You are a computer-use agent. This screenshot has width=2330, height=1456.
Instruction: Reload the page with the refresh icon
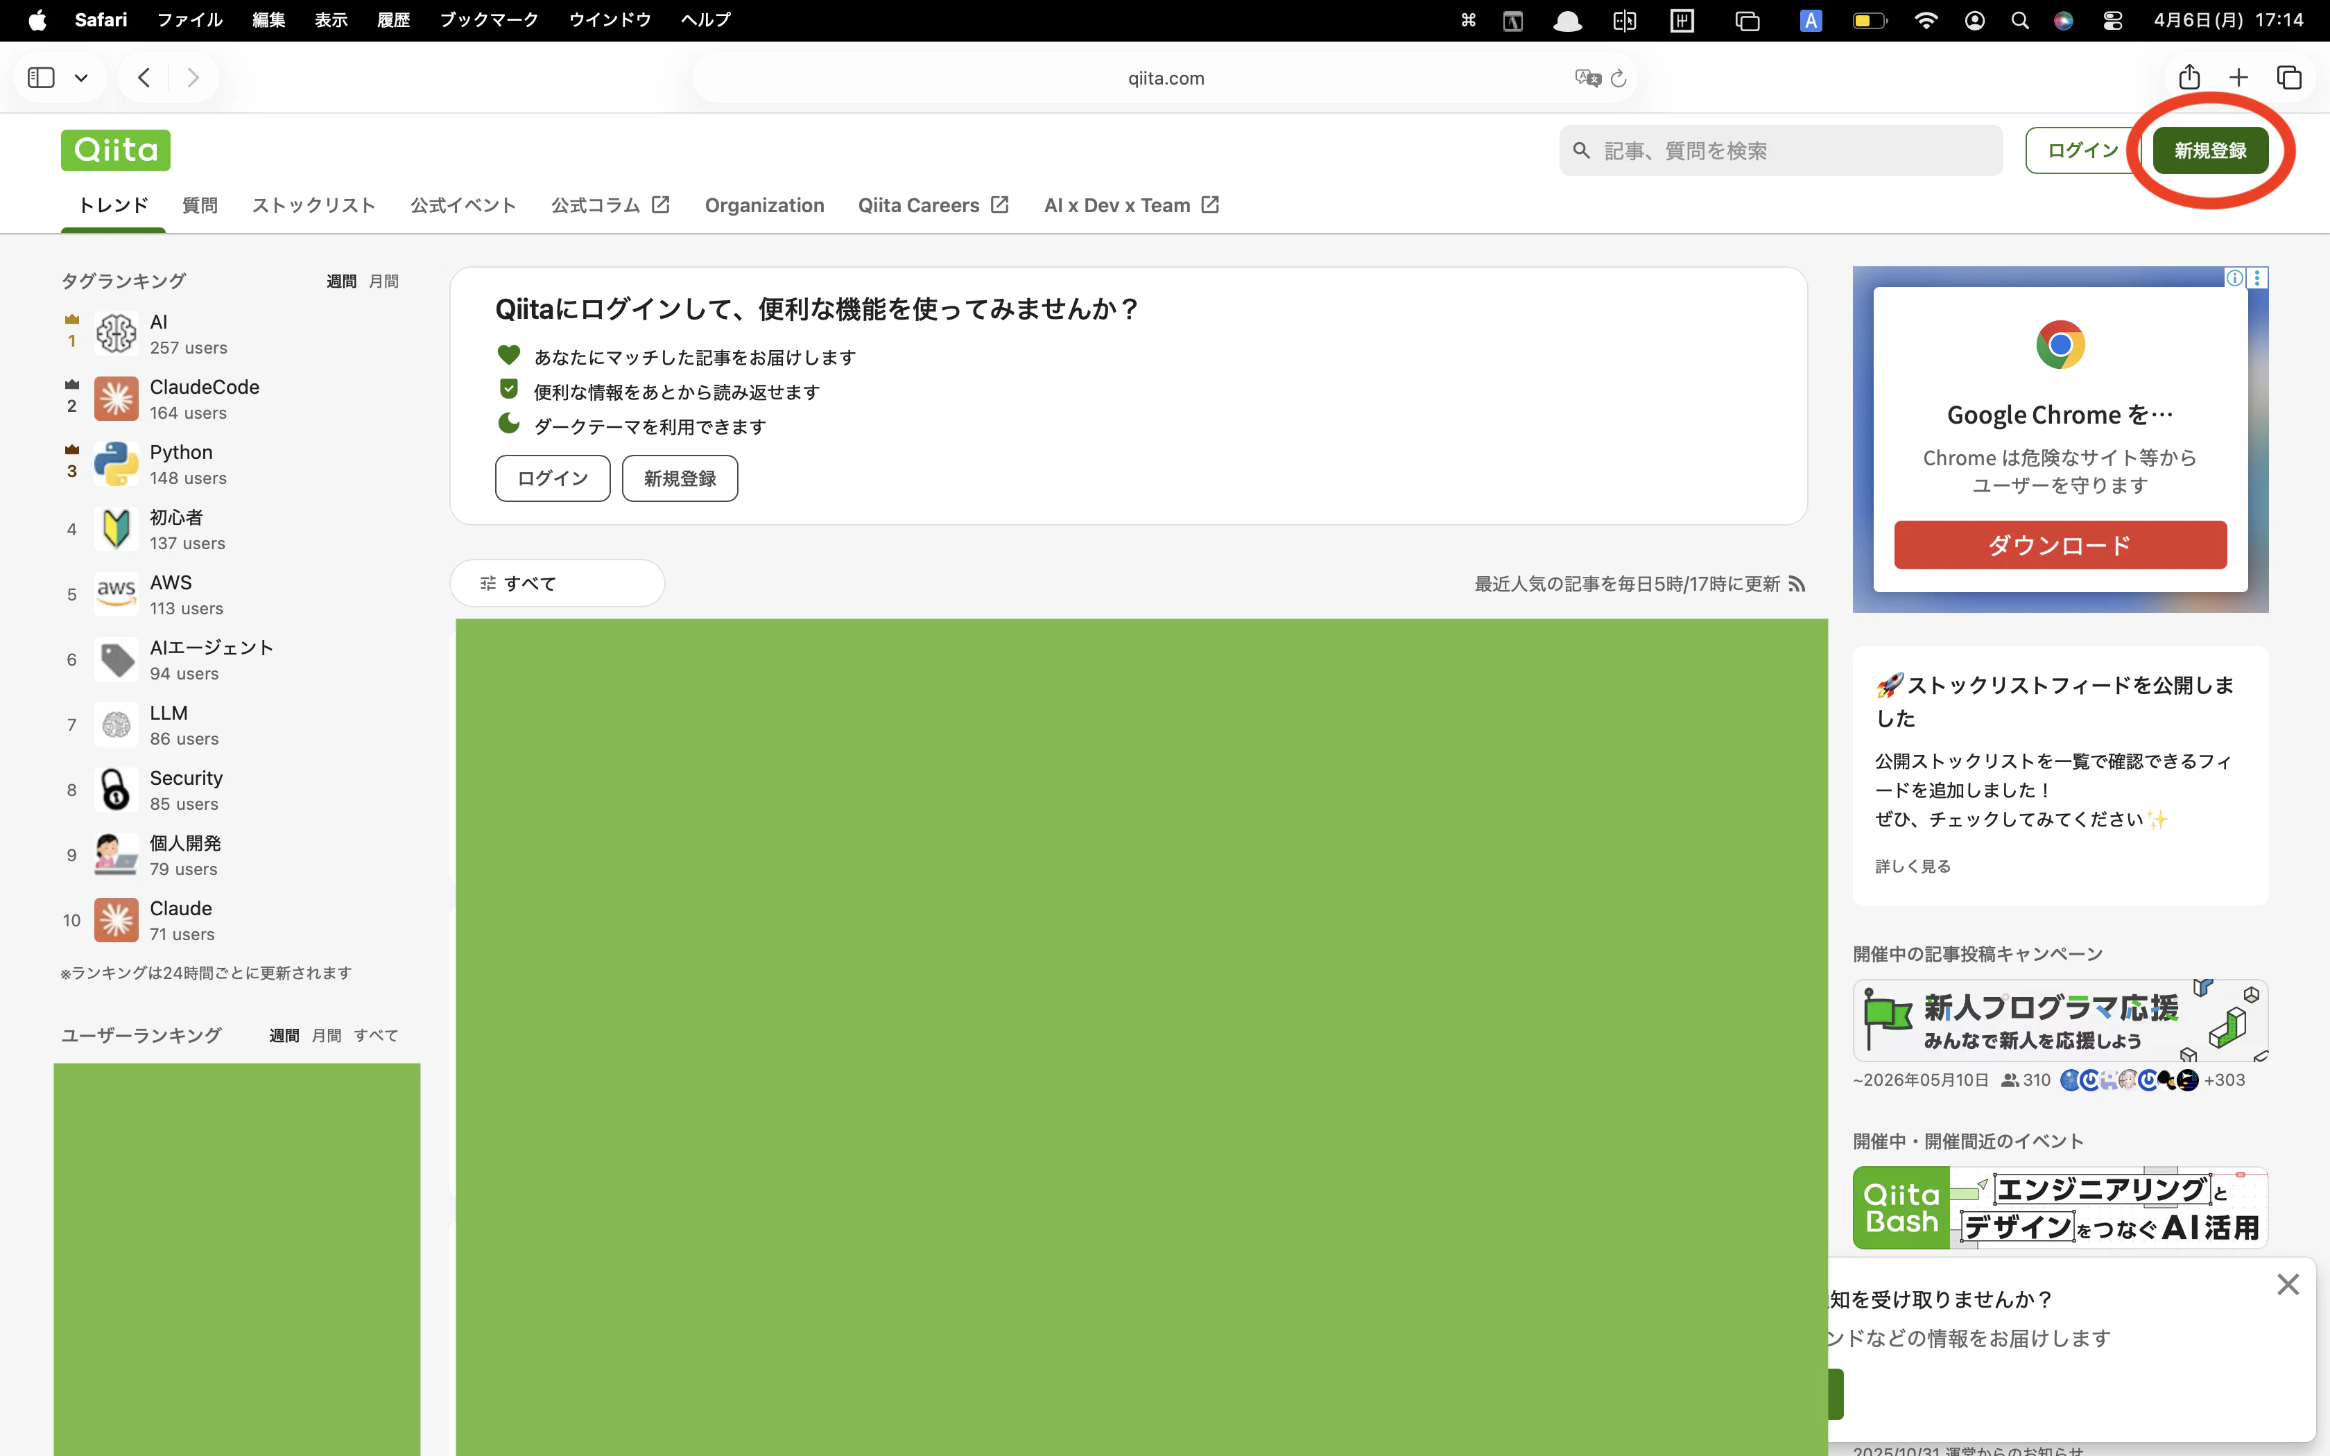(1619, 78)
